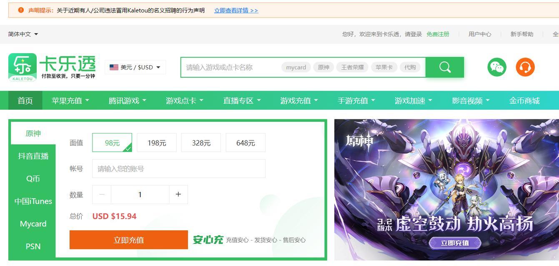Select the 328元 denomination
The width and height of the screenshot is (559, 266).
point(201,143)
